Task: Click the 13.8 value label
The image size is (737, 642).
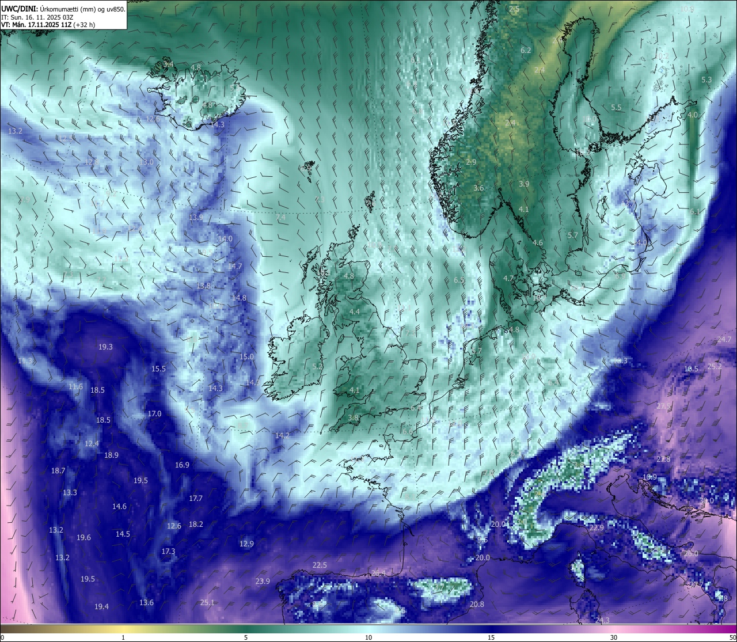Action: pyautogui.click(x=203, y=285)
